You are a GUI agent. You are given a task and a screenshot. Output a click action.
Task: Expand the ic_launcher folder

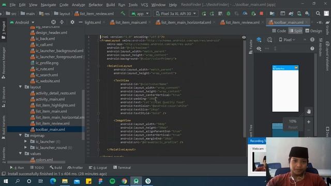click(x=25, y=142)
